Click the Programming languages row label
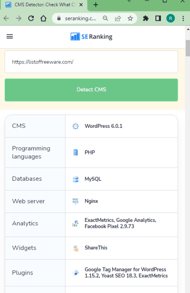 (31, 152)
